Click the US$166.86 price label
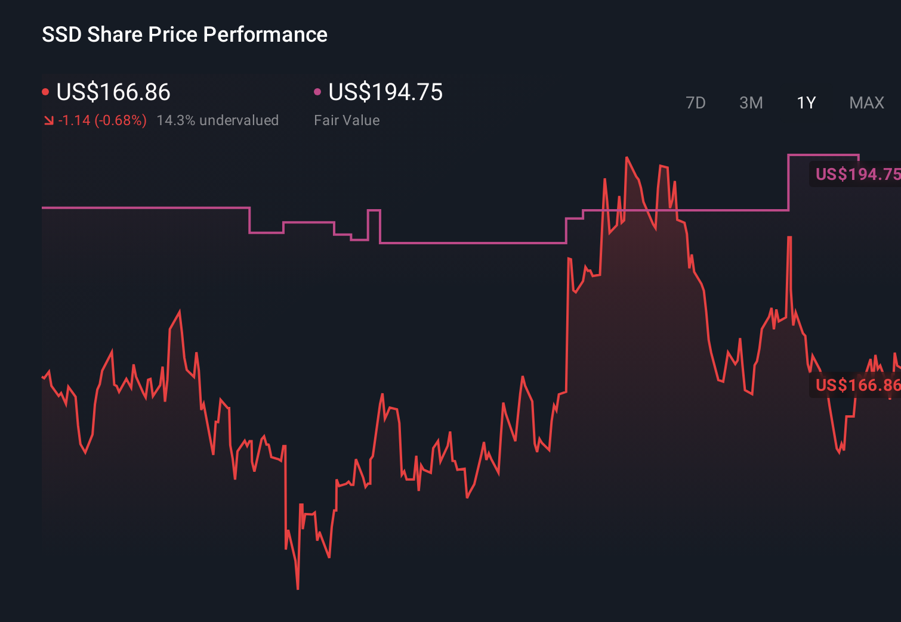This screenshot has height=622, width=901. pyautogui.click(x=113, y=92)
